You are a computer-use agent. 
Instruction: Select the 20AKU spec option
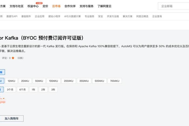[x=25, y=81]
